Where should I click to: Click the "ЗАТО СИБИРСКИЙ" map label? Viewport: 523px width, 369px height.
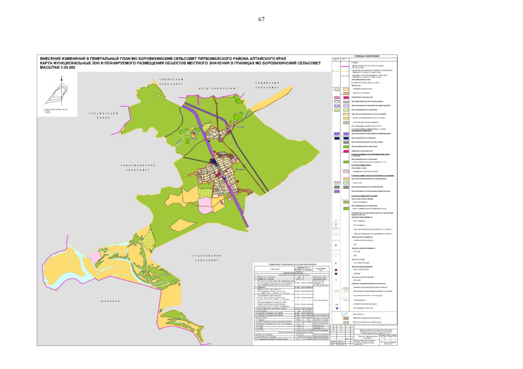point(217,89)
